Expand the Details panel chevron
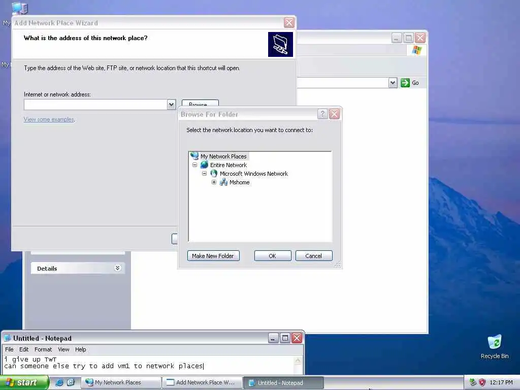Screen dimensions: 520x390 pyautogui.click(x=117, y=268)
